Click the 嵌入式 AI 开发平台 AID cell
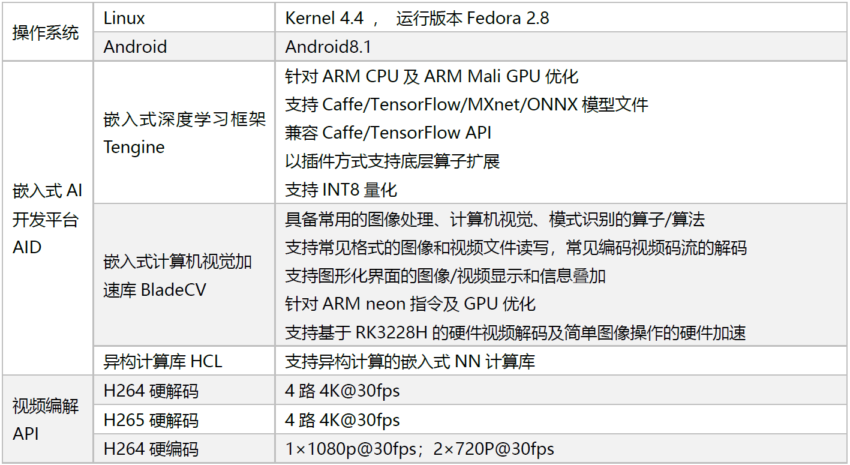 point(47,218)
